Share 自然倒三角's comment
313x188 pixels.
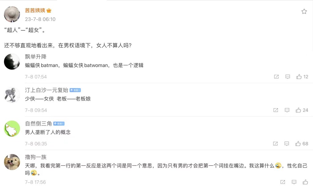coord(275,144)
